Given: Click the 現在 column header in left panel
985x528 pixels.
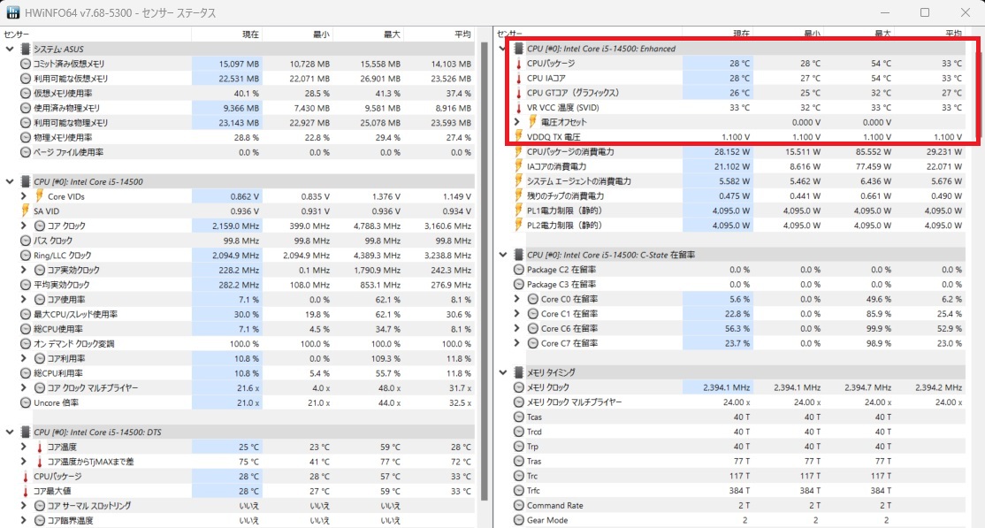Looking at the screenshot, I should click(226, 34).
